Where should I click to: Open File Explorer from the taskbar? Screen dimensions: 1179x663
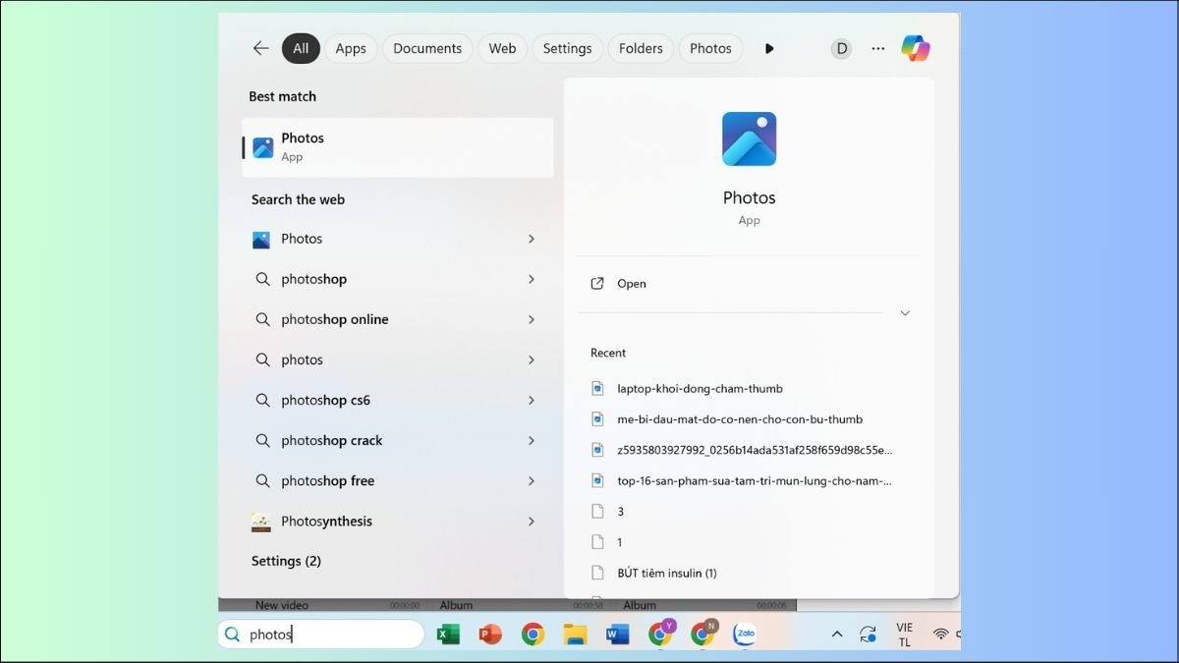pos(575,635)
